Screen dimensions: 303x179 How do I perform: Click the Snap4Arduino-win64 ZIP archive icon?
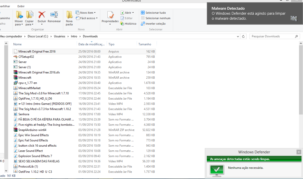15,130
